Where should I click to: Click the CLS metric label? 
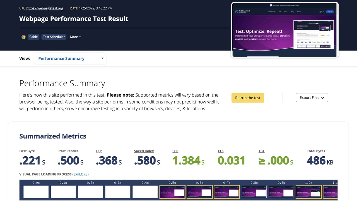point(221,151)
